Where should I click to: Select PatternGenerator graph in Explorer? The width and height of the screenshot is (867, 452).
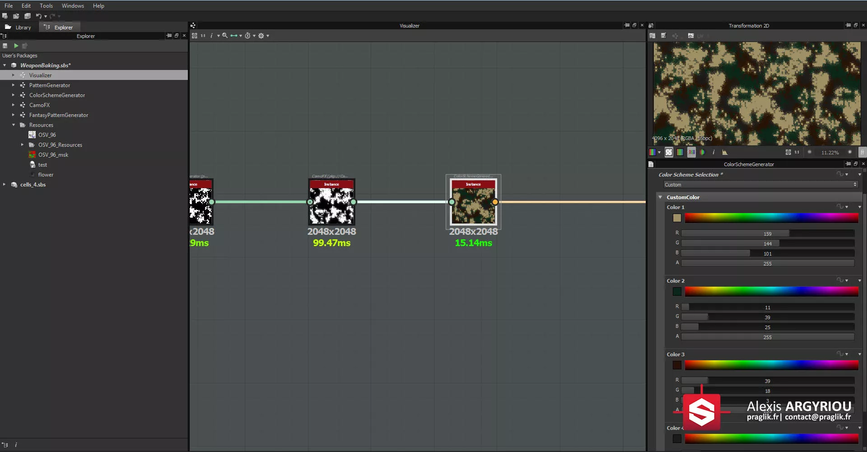(x=50, y=85)
